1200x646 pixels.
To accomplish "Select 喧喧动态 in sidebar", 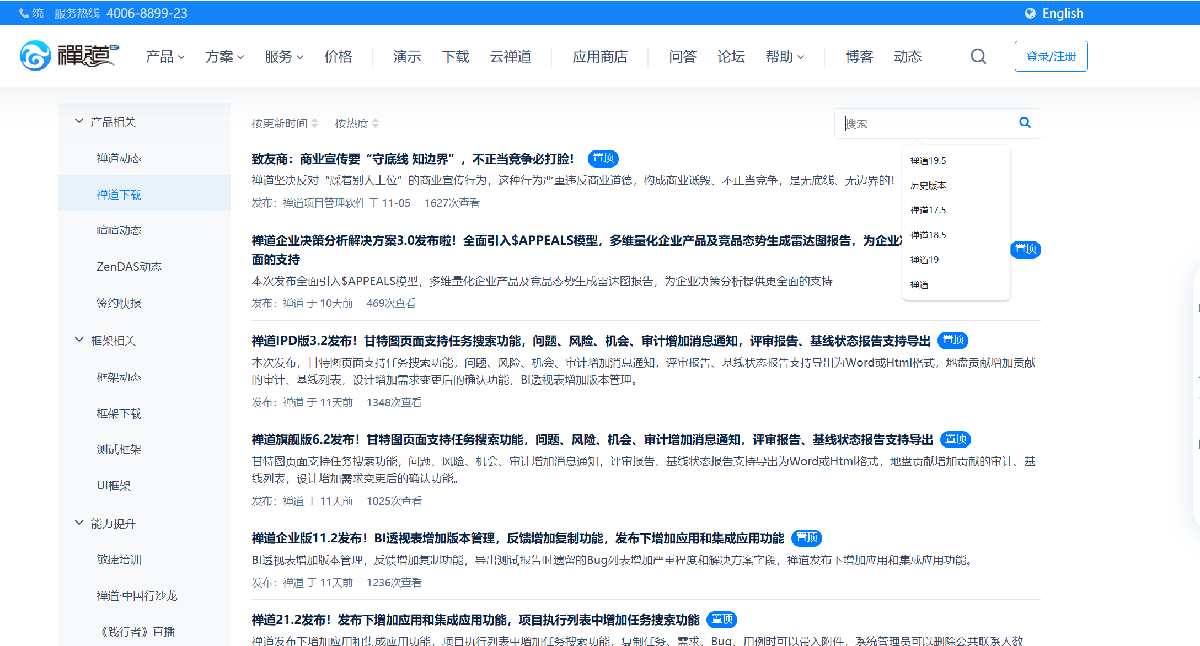I will coord(119,230).
